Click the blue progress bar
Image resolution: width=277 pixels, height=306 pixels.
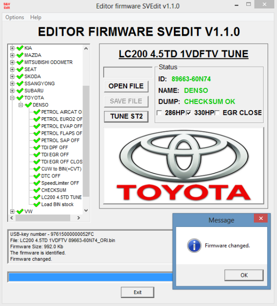coord(90,277)
